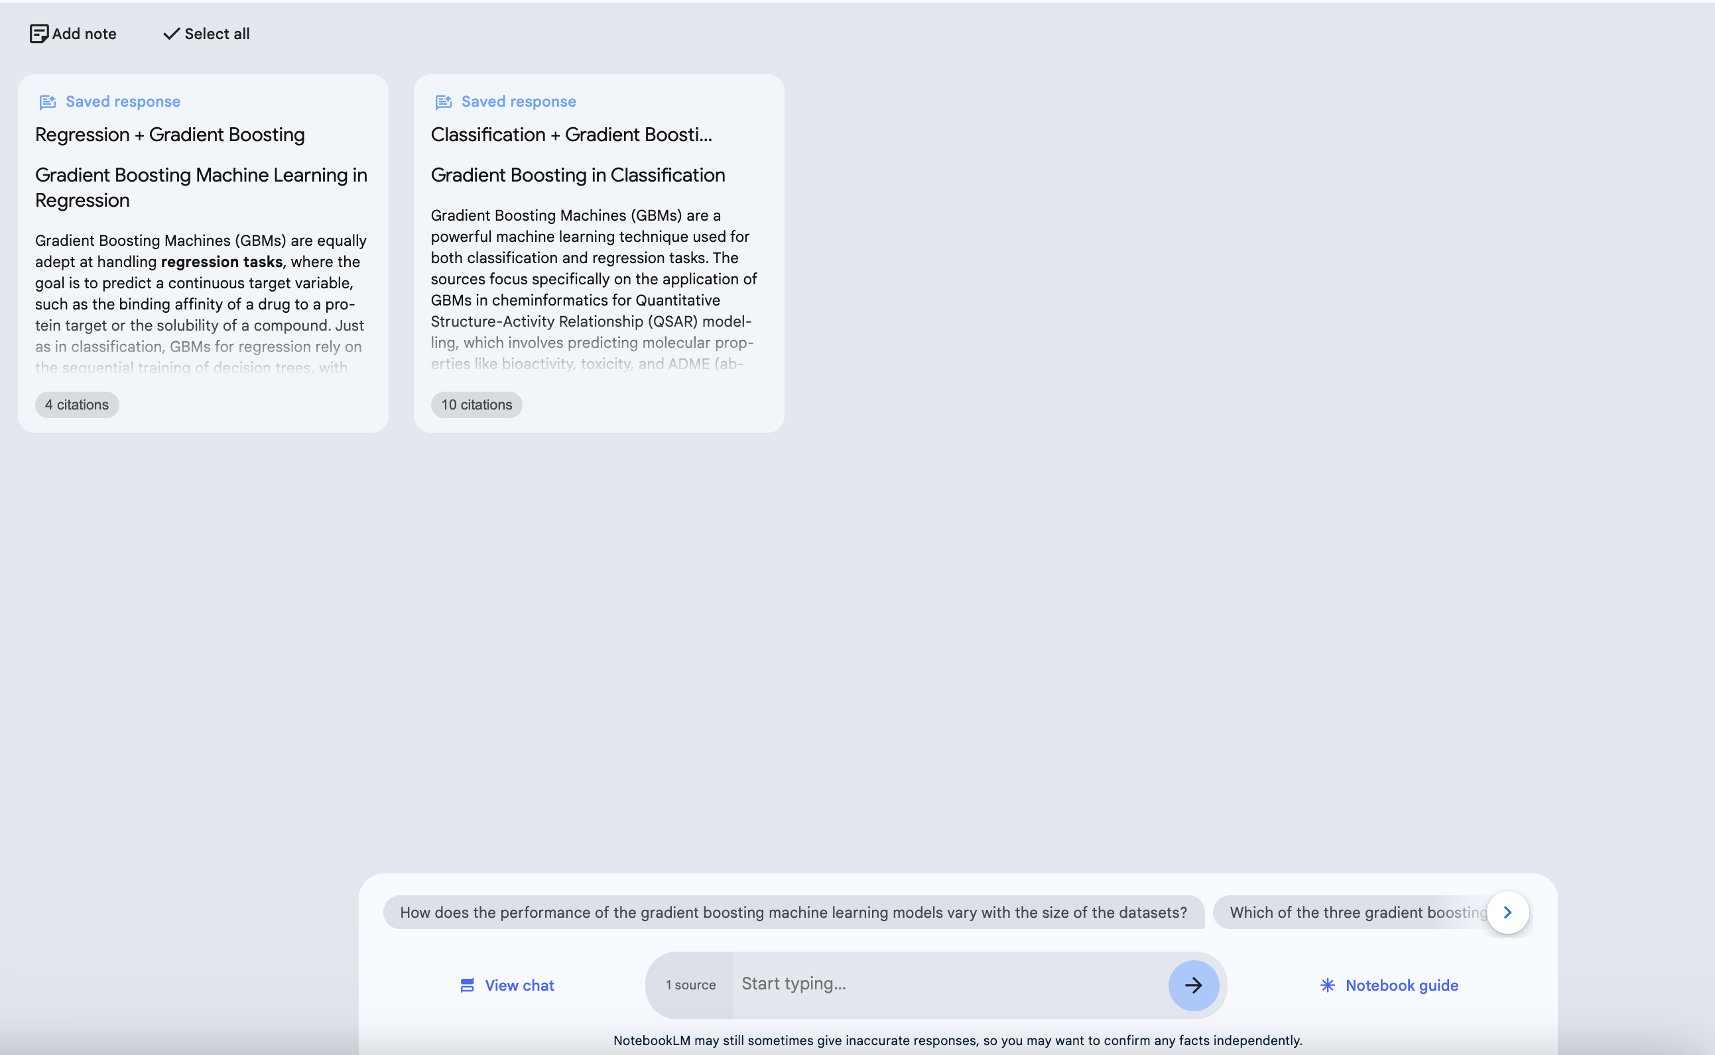Click saved response icon on Classification note
This screenshot has width=1715, height=1055.
coord(444,102)
